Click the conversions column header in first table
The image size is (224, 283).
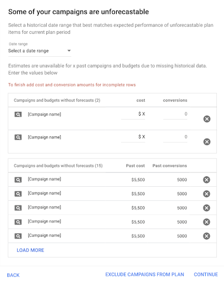point(175,100)
